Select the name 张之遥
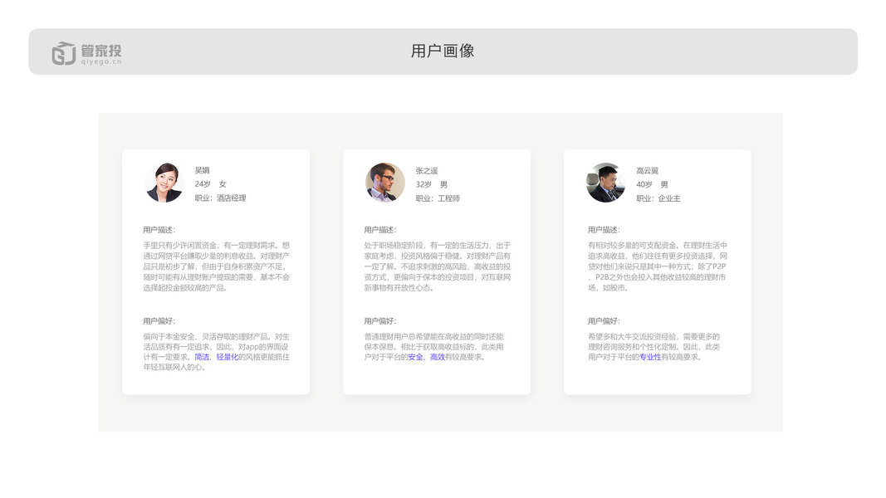The image size is (886, 498). point(427,170)
